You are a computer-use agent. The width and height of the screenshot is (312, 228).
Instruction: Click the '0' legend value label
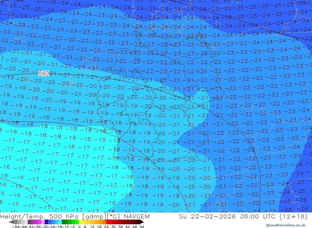point(79,227)
